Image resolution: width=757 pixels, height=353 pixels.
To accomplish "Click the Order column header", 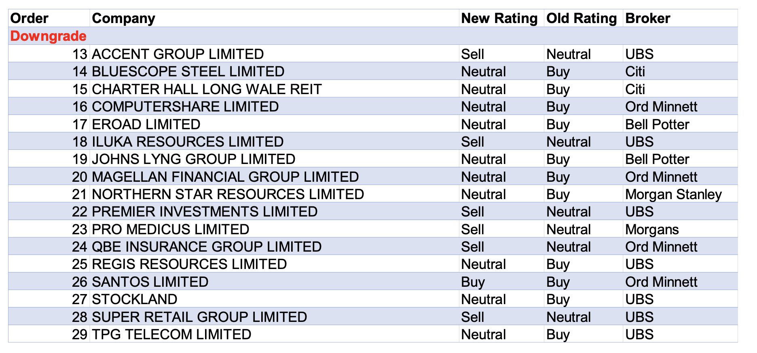I will pyautogui.click(x=29, y=19).
